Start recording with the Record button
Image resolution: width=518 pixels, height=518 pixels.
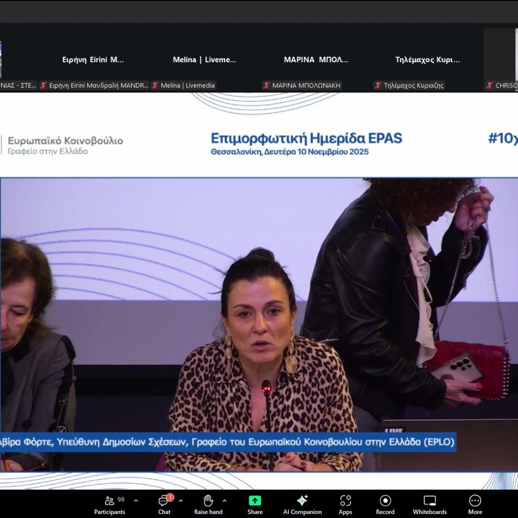click(x=385, y=504)
